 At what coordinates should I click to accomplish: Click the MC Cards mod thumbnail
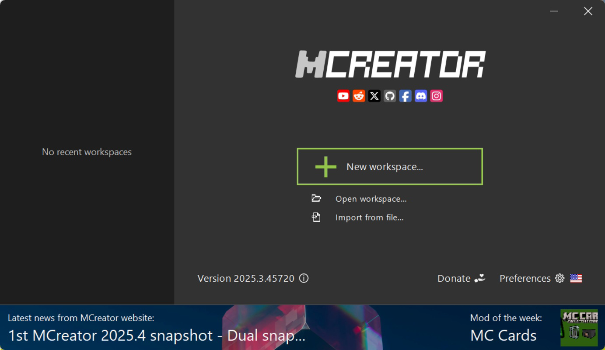click(x=579, y=328)
